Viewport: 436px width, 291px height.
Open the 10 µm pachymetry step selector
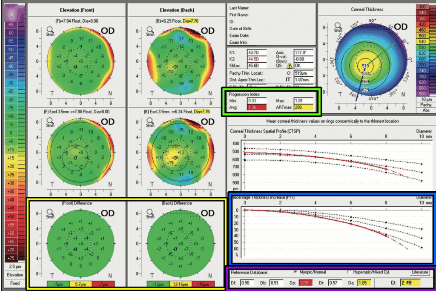point(425,99)
